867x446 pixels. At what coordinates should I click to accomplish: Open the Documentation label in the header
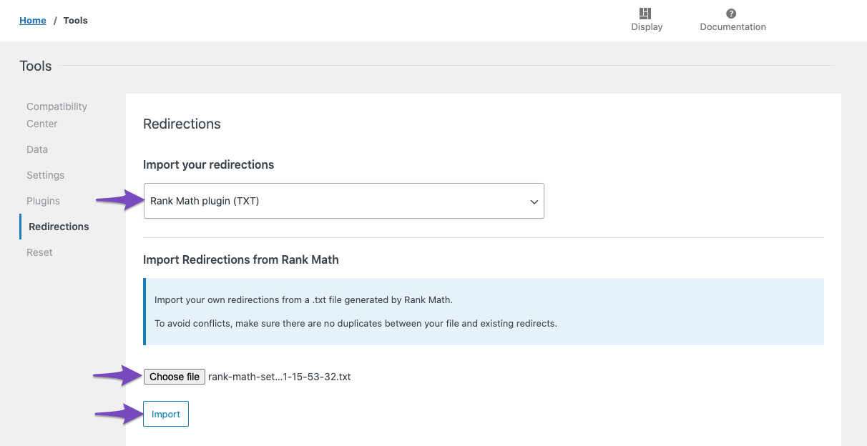[x=733, y=27]
